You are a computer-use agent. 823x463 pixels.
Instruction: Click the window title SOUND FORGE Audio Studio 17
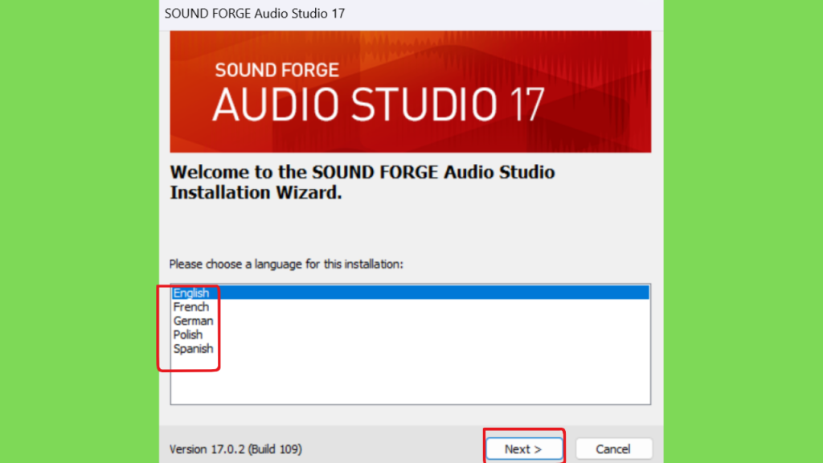[x=255, y=14]
